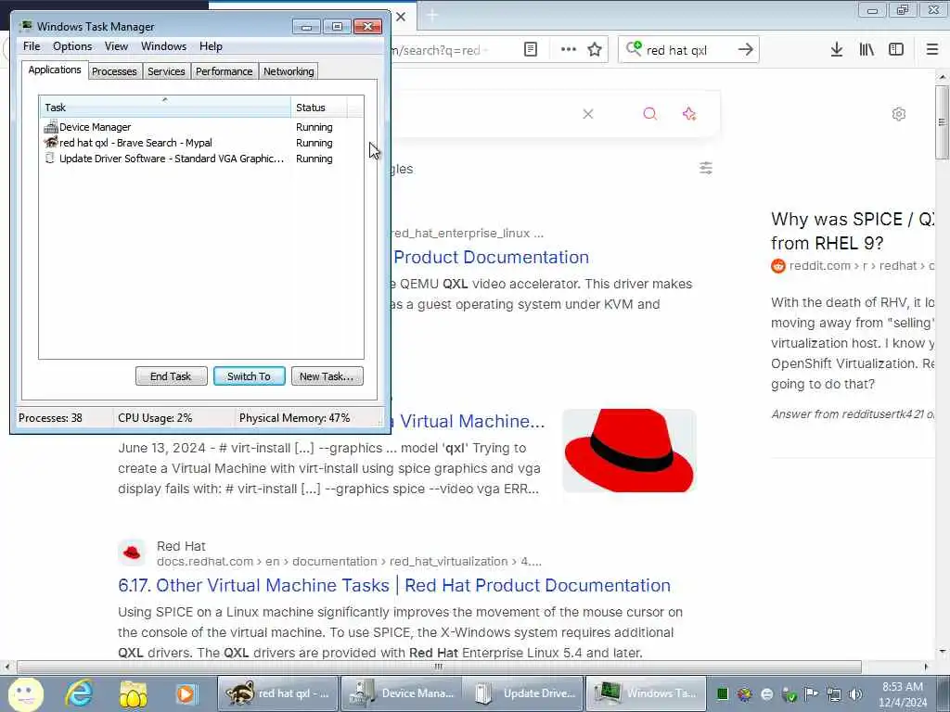Open the Start button on the taskbar
The width and height of the screenshot is (950, 712).
pos(25,693)
